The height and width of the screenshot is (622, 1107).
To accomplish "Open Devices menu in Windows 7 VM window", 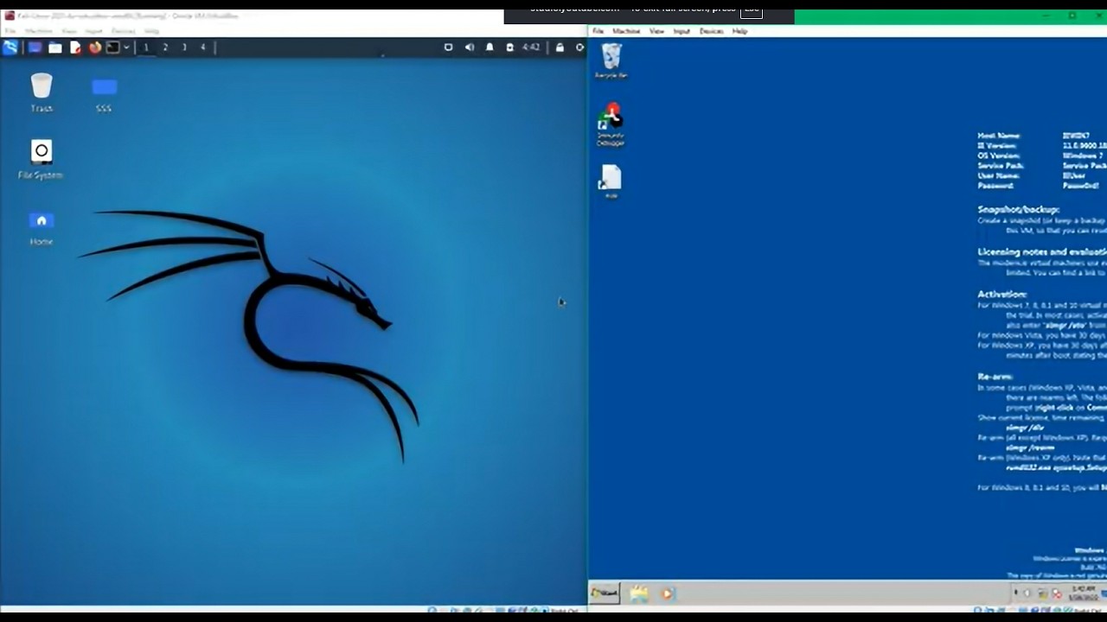I will pyautogui.click(x=711, y=31).
